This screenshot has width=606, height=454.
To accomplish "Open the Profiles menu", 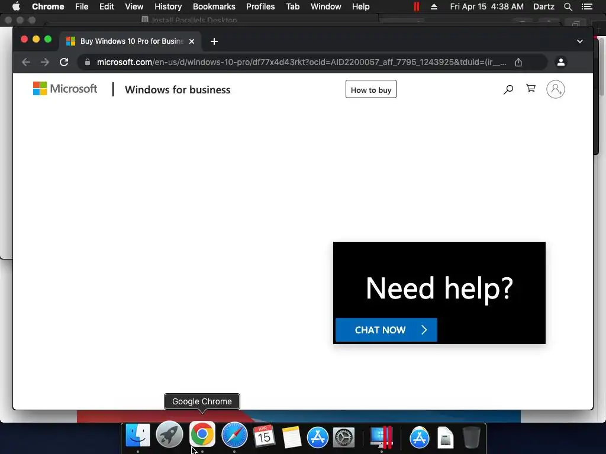I will coord(260,7).
